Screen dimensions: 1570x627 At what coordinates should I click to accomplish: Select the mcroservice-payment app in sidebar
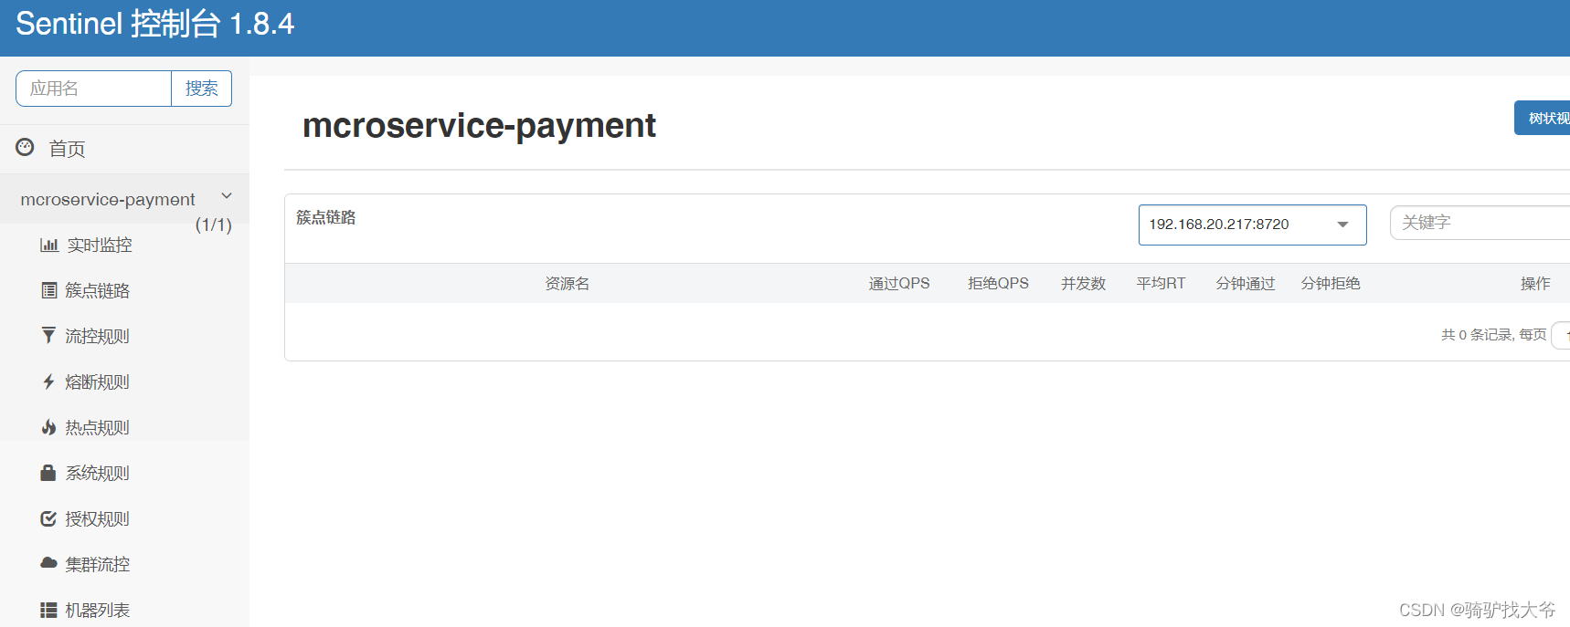pos(108,199)
